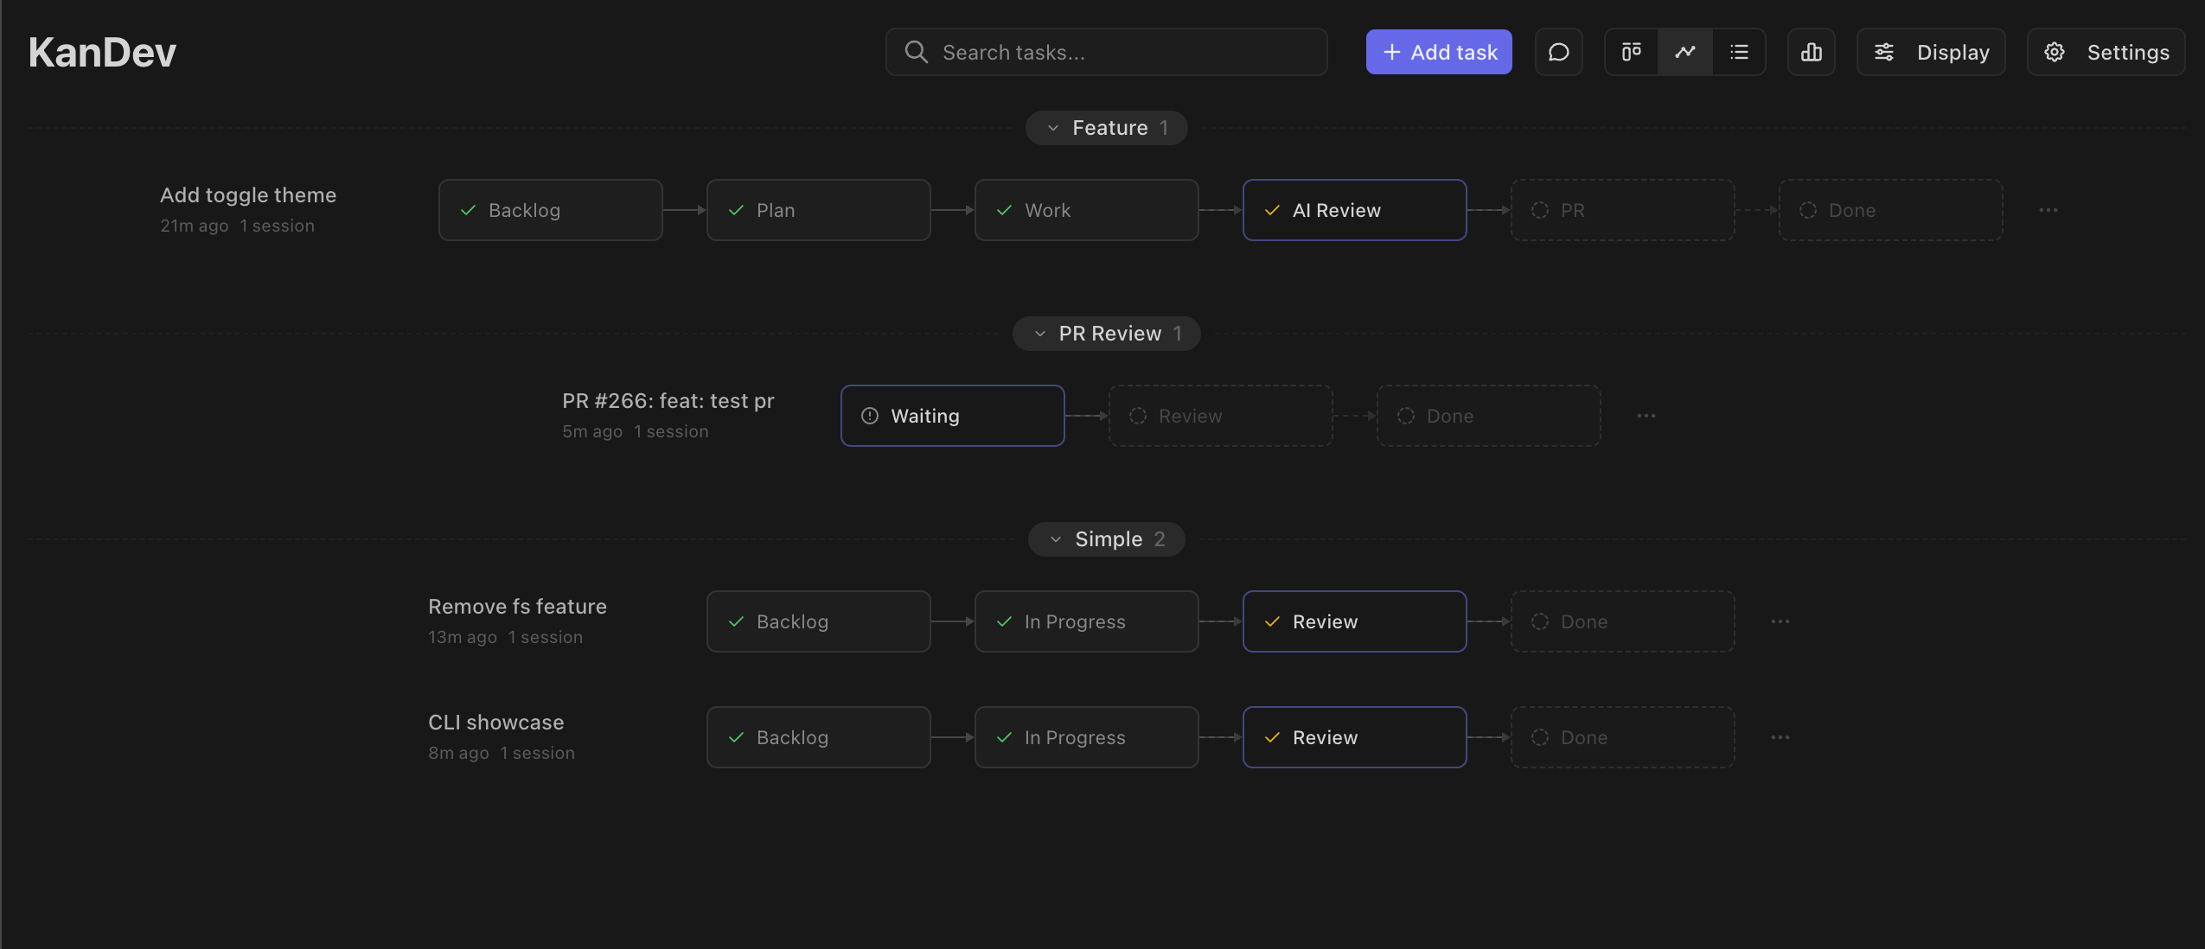Select the pending PR step in Feature workflow

1623,210
